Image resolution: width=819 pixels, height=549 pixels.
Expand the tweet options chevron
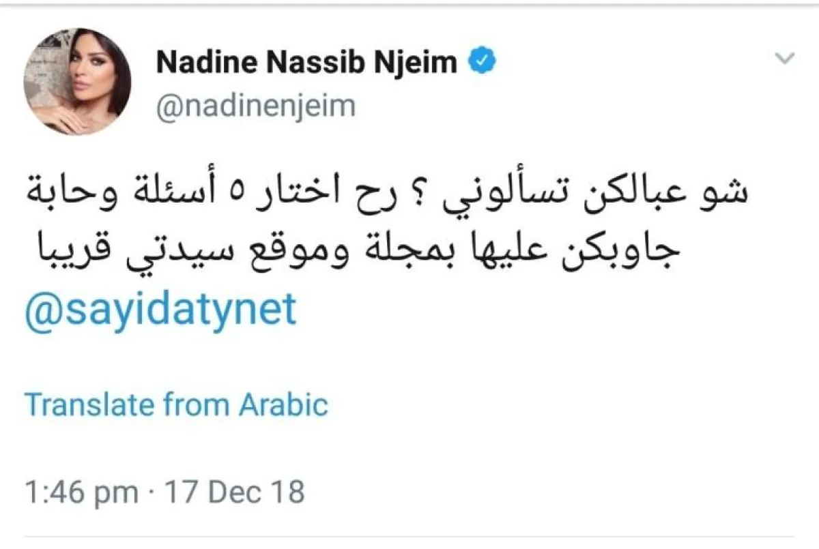pos(786,59)
